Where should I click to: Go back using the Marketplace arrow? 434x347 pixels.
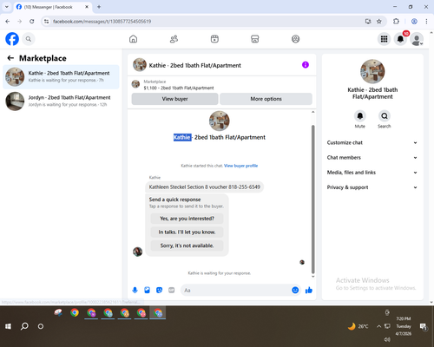tap(10, 58)
